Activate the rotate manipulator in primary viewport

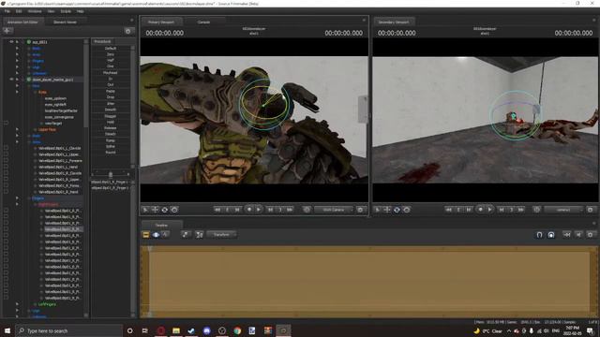click(165, 210)
